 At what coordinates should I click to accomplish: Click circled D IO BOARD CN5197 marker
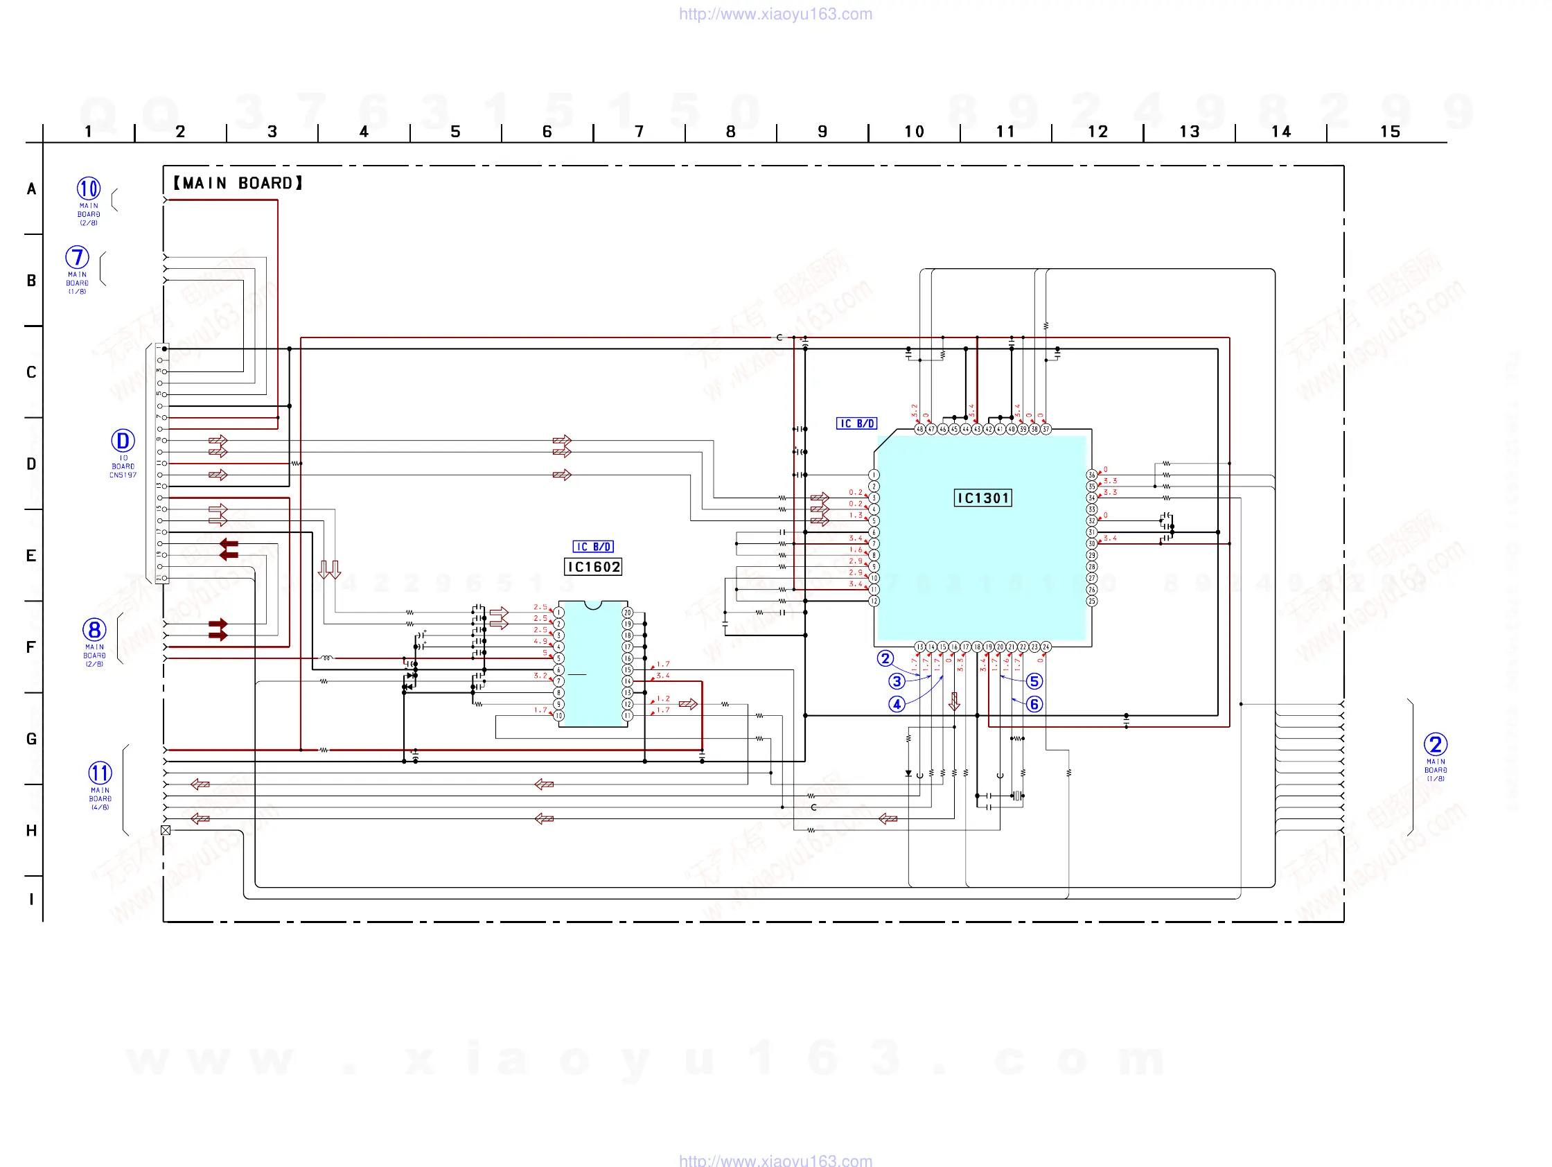(x=123, y=441)
